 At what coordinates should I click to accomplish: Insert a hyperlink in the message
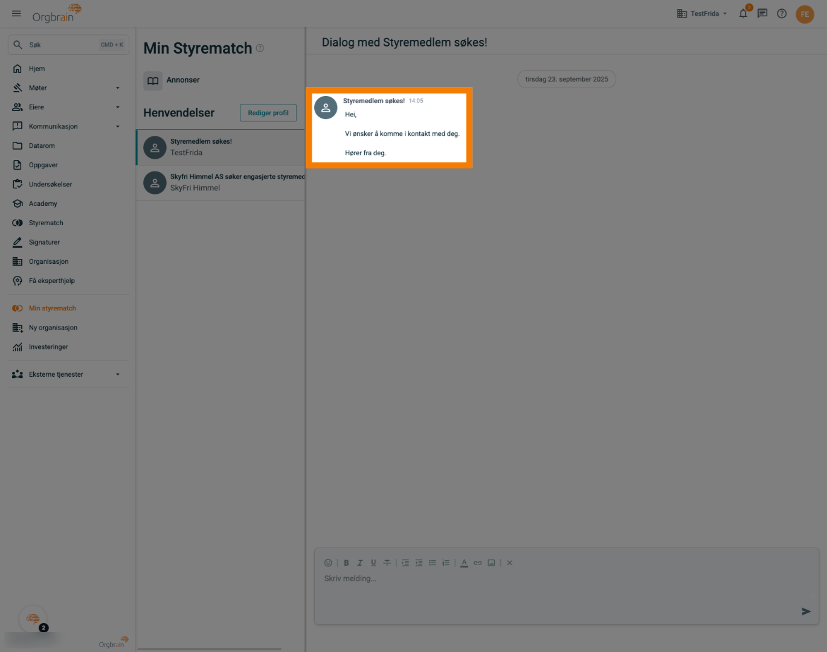coord(478,563)
